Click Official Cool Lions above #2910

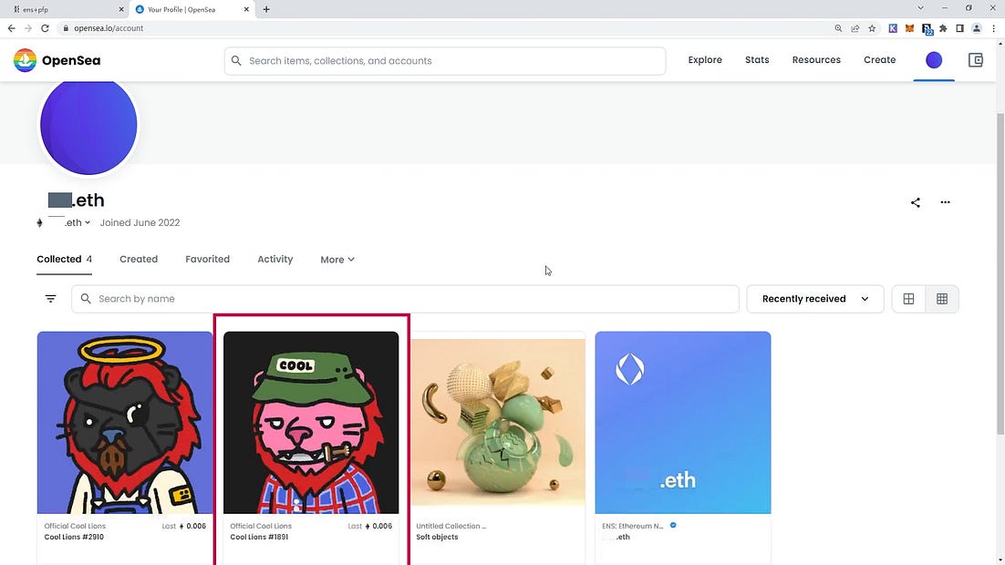point(75,526)
